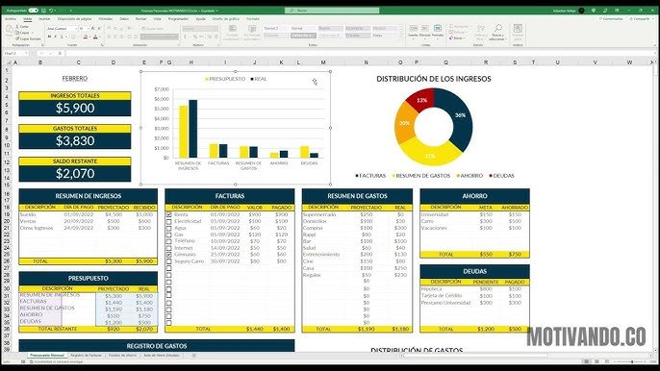Click the Insertar celdas icon
The width and height of the screenshot is (660, 371).
[x=414, y=29]
